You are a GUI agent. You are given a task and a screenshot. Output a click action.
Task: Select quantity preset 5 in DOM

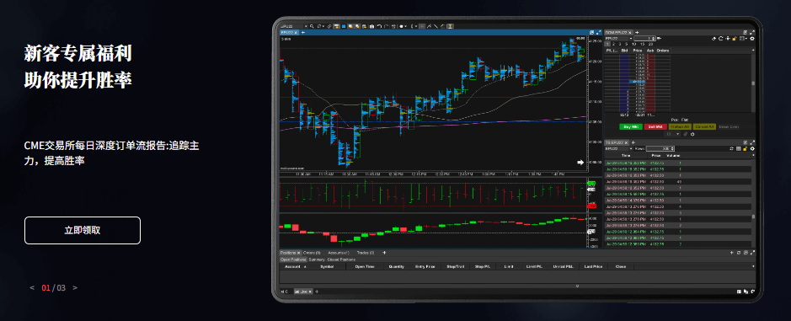627,44
